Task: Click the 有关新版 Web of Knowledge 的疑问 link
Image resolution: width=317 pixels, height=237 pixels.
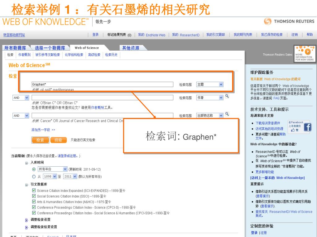Action: pyautogui.click(x=275, y=79)
